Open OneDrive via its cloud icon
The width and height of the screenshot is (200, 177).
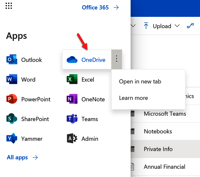(x=72, y=59)
